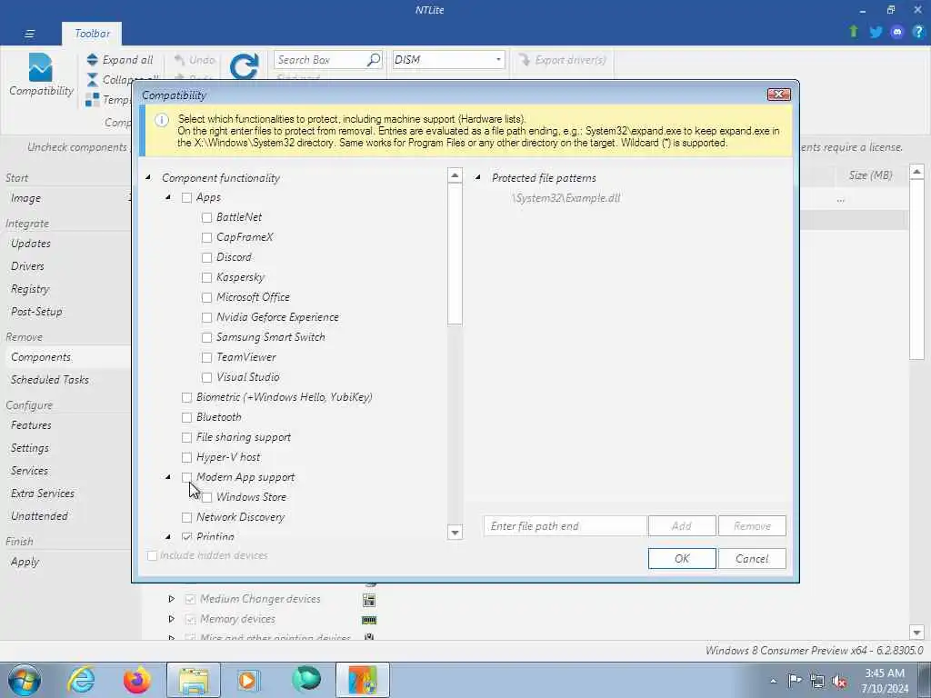The image size is (931, 698).
Task: Check the Apps checkbox
Action: 186,197
